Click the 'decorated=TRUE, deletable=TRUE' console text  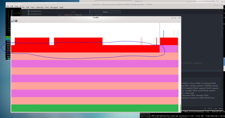tap(195, 96)
